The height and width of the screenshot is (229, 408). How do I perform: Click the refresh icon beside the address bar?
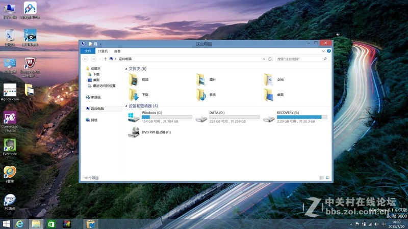[x=270, y=59]
